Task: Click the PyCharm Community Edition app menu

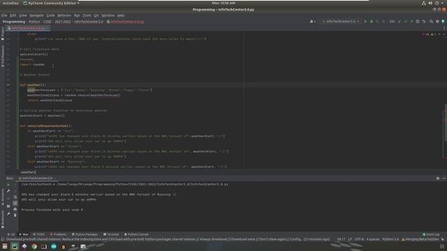Action: (x=51, y=3)
